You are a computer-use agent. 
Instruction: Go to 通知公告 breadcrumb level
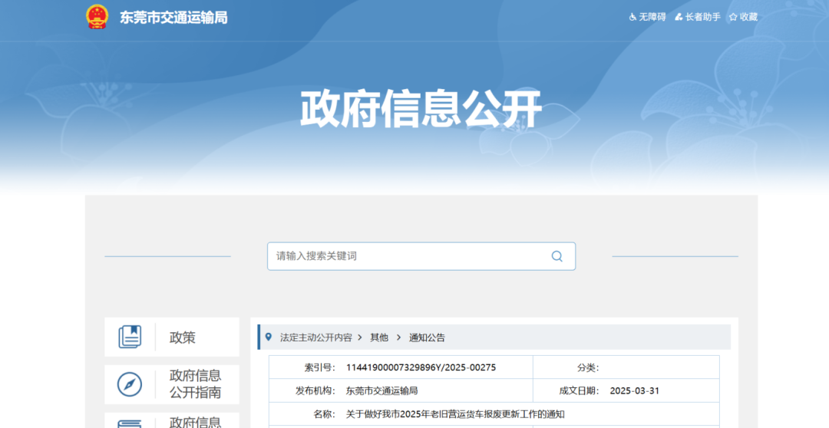click(428, 337)
